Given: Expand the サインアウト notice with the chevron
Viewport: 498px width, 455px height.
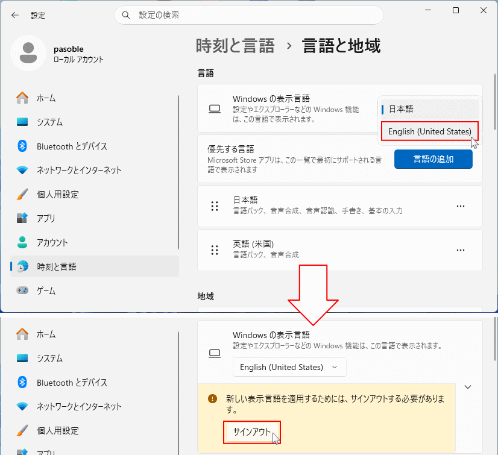Looking at the screenshot, I should tap(468, 388).
